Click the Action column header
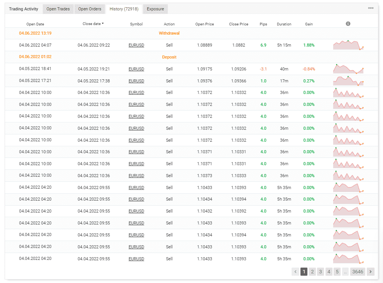The height and width of the screenshot is (283, 383). click(x=169, y=24)
